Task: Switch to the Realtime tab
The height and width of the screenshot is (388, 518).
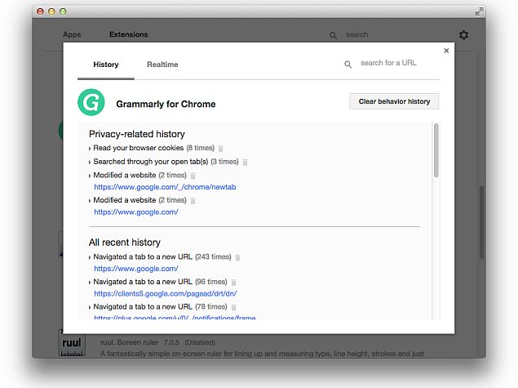Action: (x=162, y=65)
